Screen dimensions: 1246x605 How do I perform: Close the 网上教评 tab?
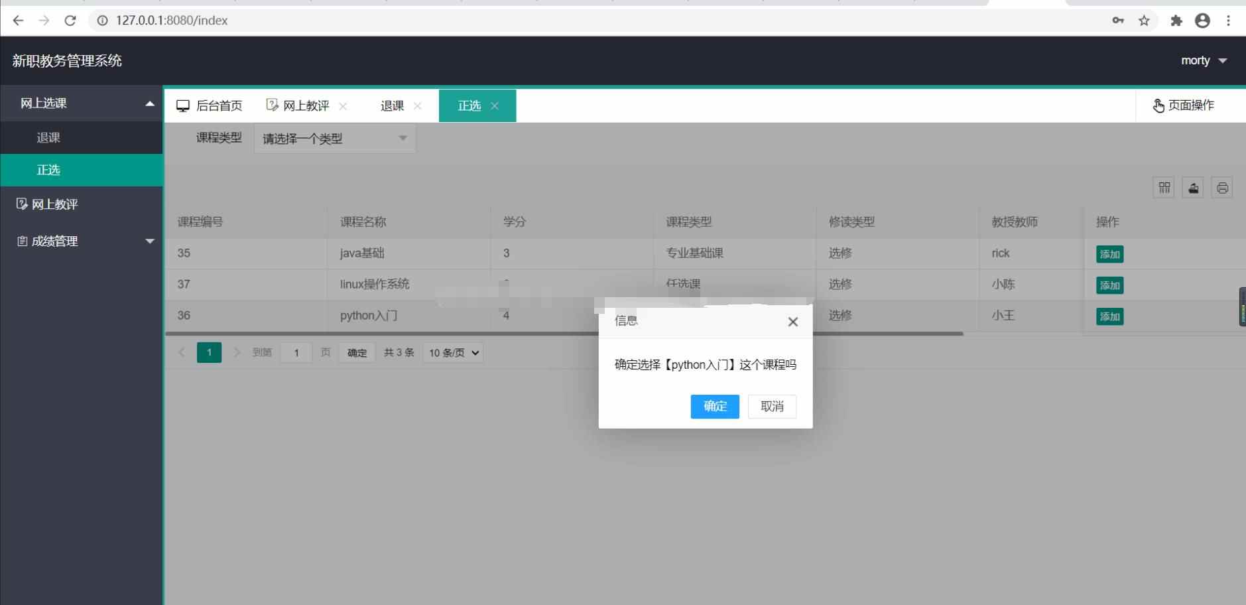(343, 106)
